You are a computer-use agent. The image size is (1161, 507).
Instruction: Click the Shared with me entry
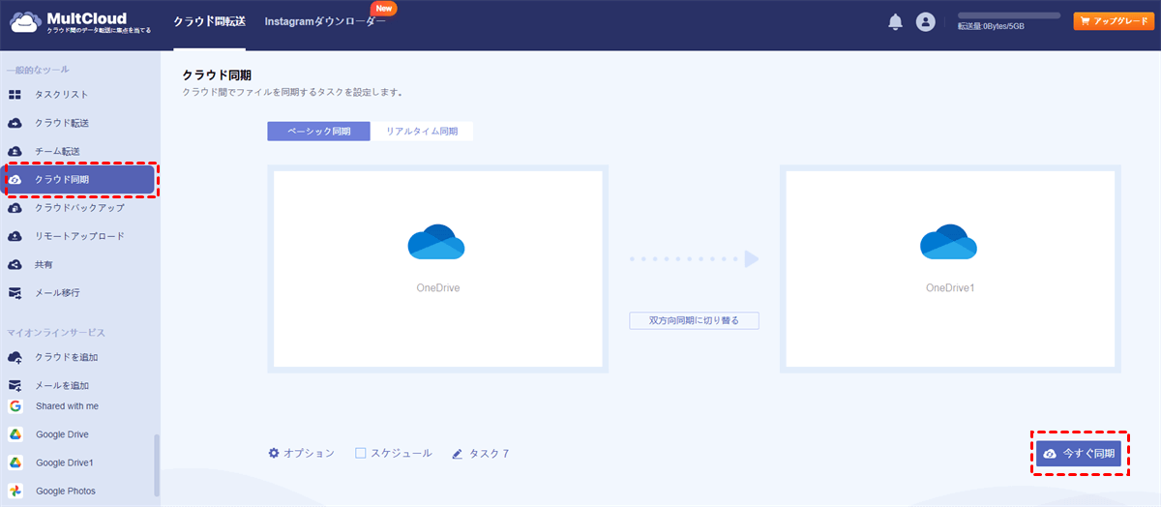(x=67, y=406)
